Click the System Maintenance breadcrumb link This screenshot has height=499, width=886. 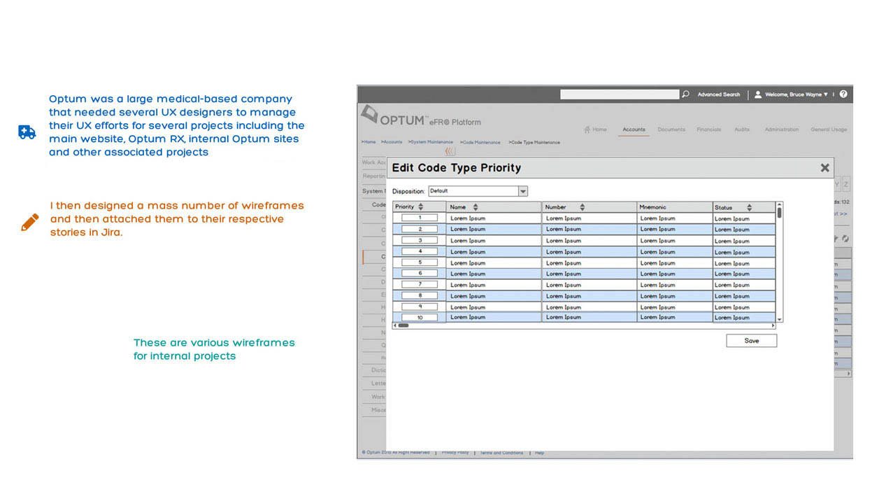click(431, 142)
